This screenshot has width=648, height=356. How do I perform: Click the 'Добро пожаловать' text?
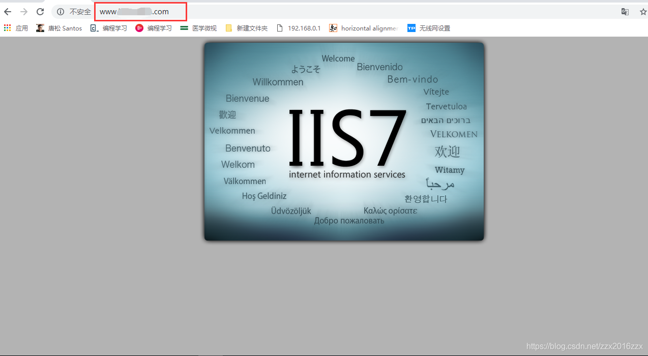click(x=349, y=221)
